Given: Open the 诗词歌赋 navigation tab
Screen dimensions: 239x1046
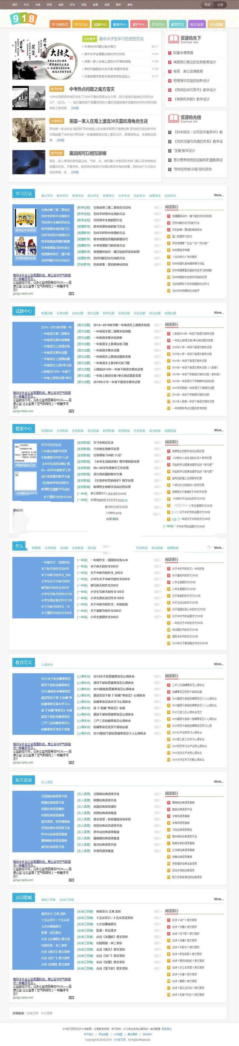Looking at the screenshot, I should (x=216, y=25).
